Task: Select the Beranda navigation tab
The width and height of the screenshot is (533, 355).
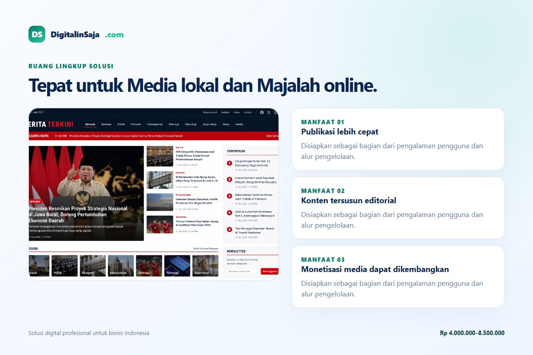Action: click(90, 124)
